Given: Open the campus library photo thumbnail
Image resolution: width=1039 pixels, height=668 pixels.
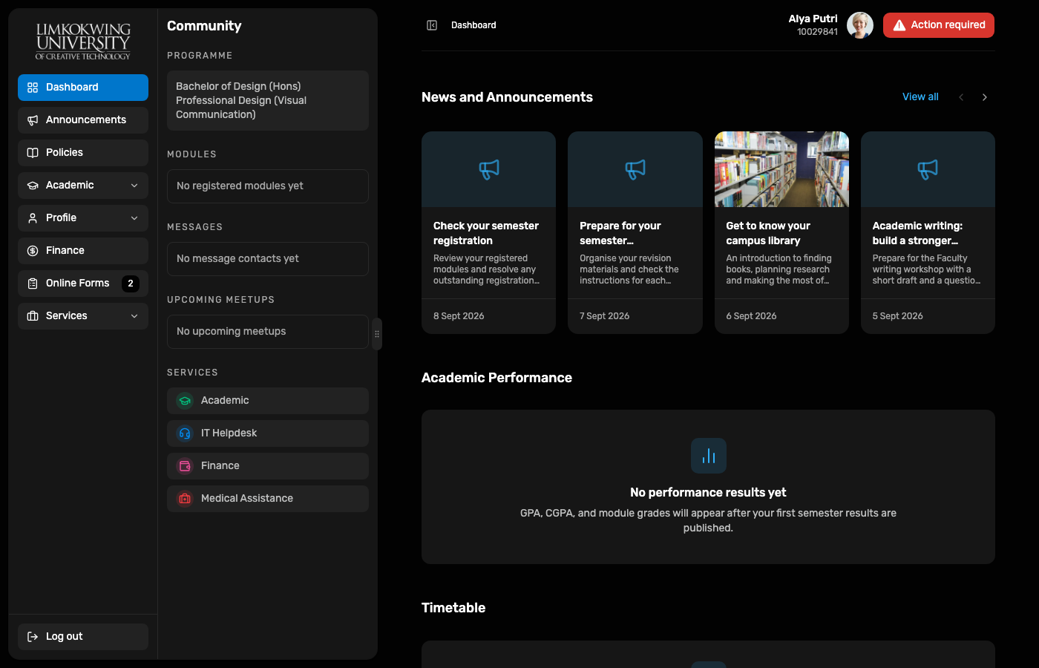Looking at the screenshot, I should coord(781,169).
